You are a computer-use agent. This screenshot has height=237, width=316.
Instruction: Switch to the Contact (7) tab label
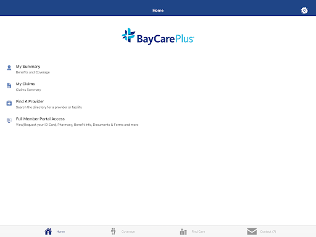268,231
